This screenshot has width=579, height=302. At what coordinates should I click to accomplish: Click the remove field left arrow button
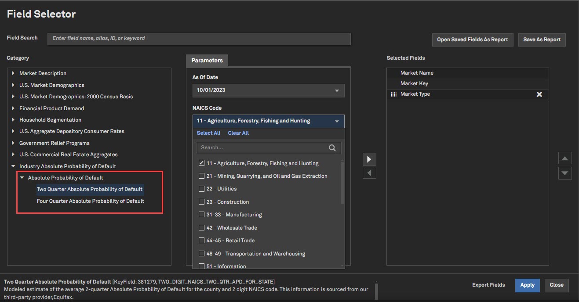(369, 173)
